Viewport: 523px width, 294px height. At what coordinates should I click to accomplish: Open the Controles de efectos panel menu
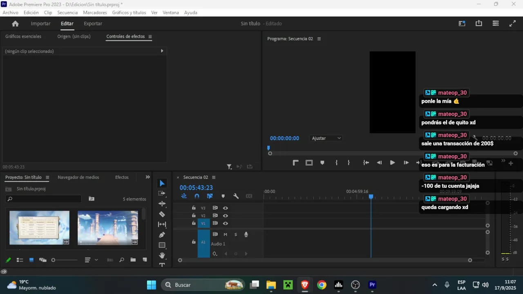[x=150, y=36]
